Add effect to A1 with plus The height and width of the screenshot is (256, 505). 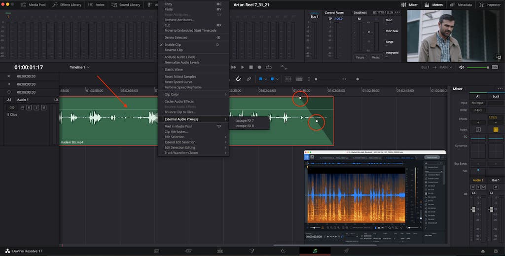[x=478, y=122]
